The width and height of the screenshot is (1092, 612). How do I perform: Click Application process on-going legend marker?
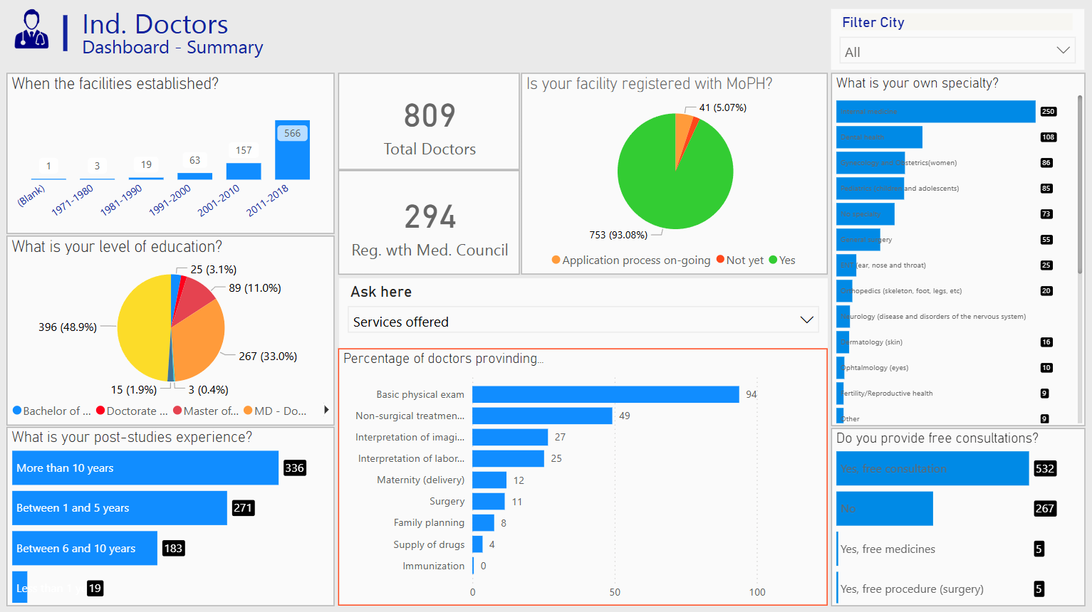(556, 260)
